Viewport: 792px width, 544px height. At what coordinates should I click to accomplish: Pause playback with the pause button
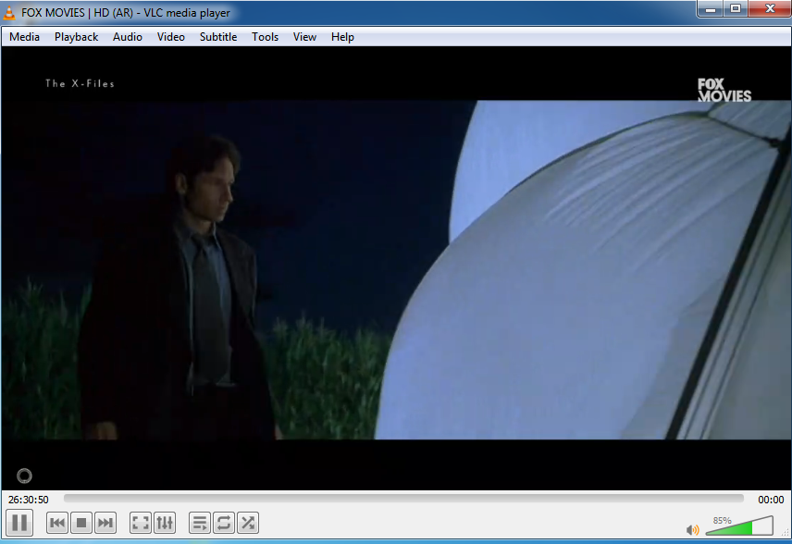click(x=19, y=523)
